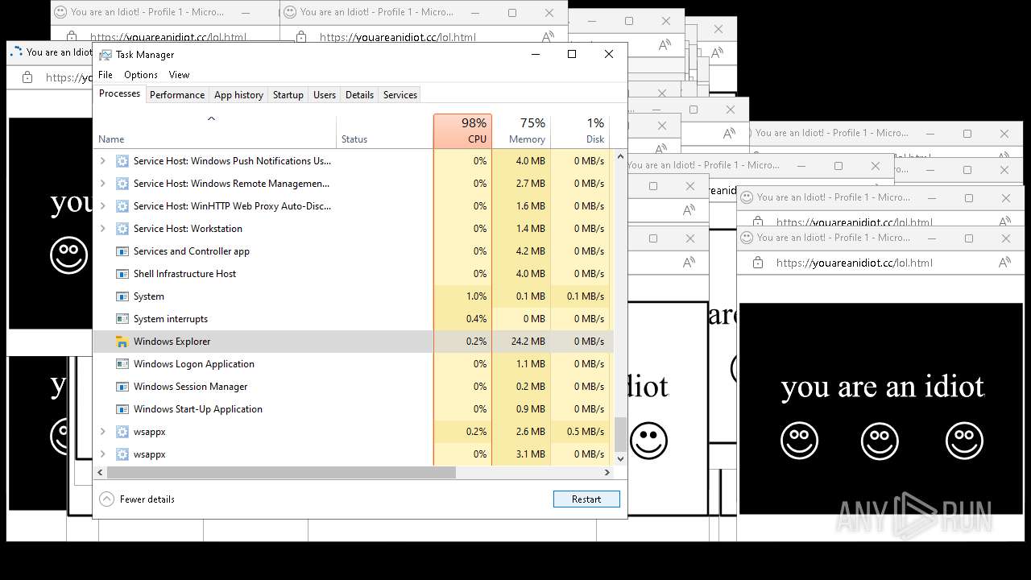Viewport: 1031px width, 580px height.
Task: Switch to the Performance tab
Action: [x=177, y=95]
